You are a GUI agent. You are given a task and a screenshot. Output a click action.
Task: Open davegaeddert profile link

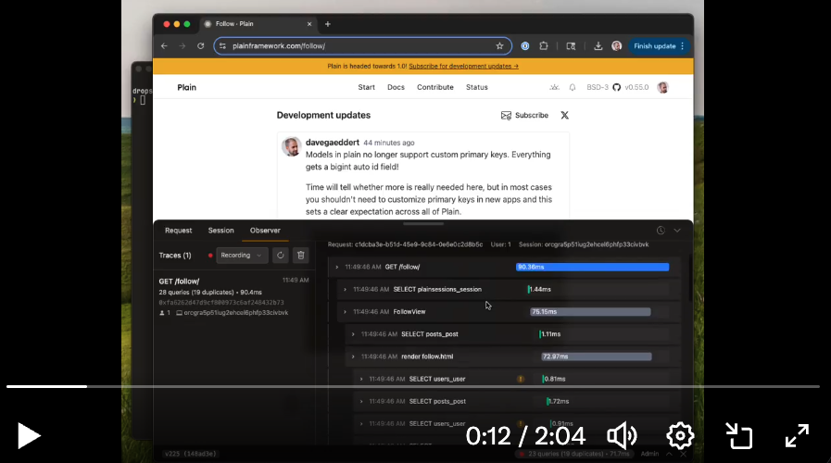tap(333, 143)
